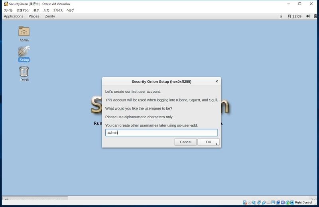Screen dimensions: 319x207
Task: Click VirtualBox USB devices status icon
Action: (264, 202)
